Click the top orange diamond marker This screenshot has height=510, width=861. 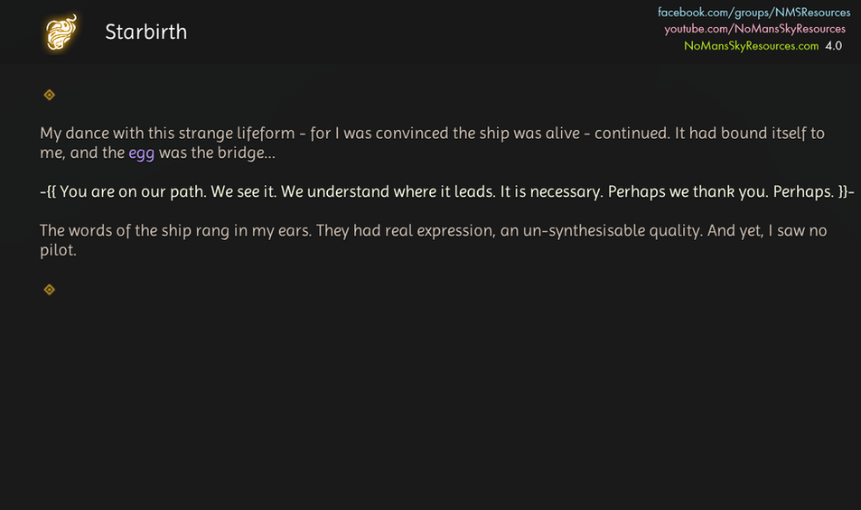coord(50,95)
